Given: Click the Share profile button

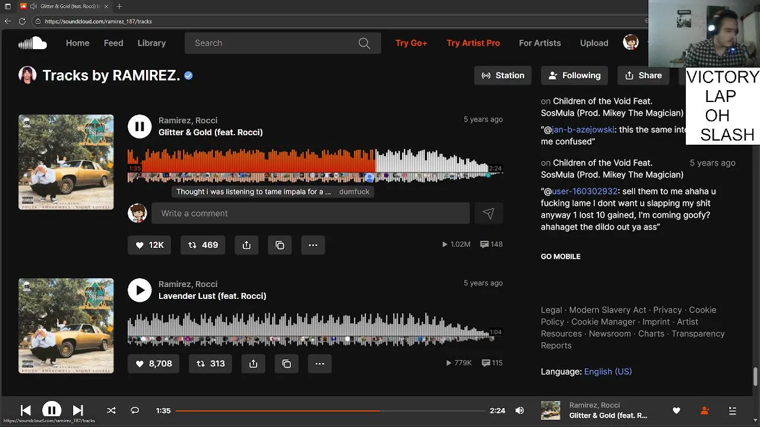Looking at the screenshot, I should (x=644, y=75).
